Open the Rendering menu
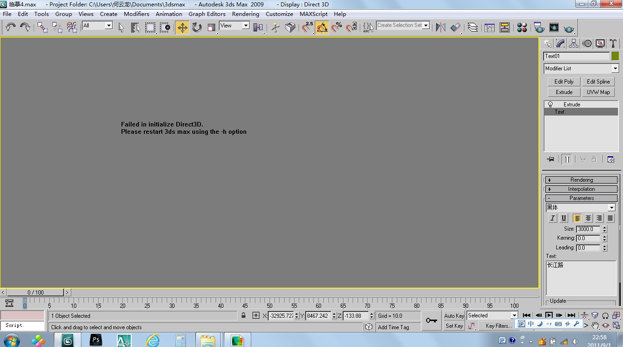 click(245, 14)
